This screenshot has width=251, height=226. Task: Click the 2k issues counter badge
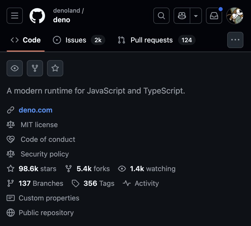[98, 40]
